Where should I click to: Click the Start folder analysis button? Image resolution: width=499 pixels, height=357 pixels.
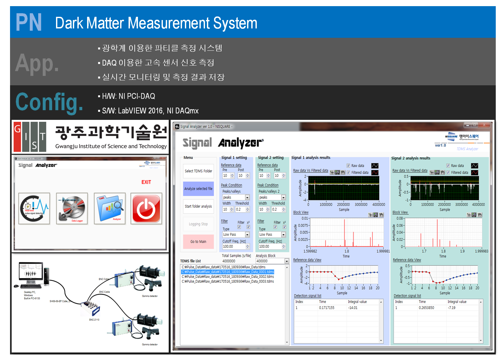click(x=198, y=206)
